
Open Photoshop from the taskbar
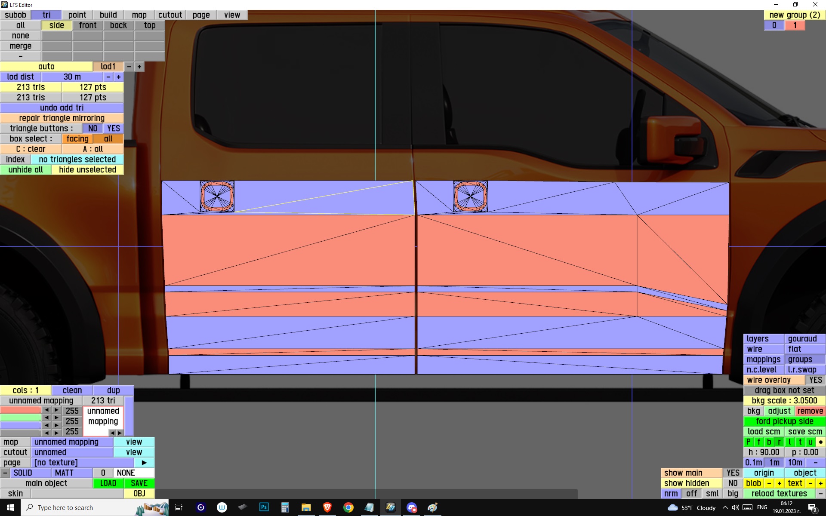tap(264, 507)
